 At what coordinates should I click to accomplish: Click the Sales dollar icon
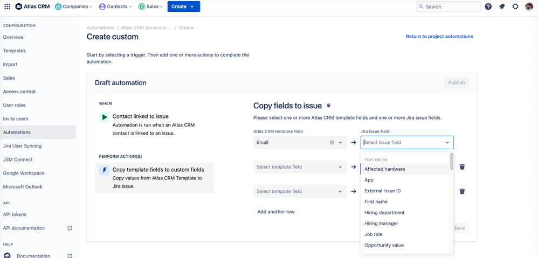click(142, 6)
